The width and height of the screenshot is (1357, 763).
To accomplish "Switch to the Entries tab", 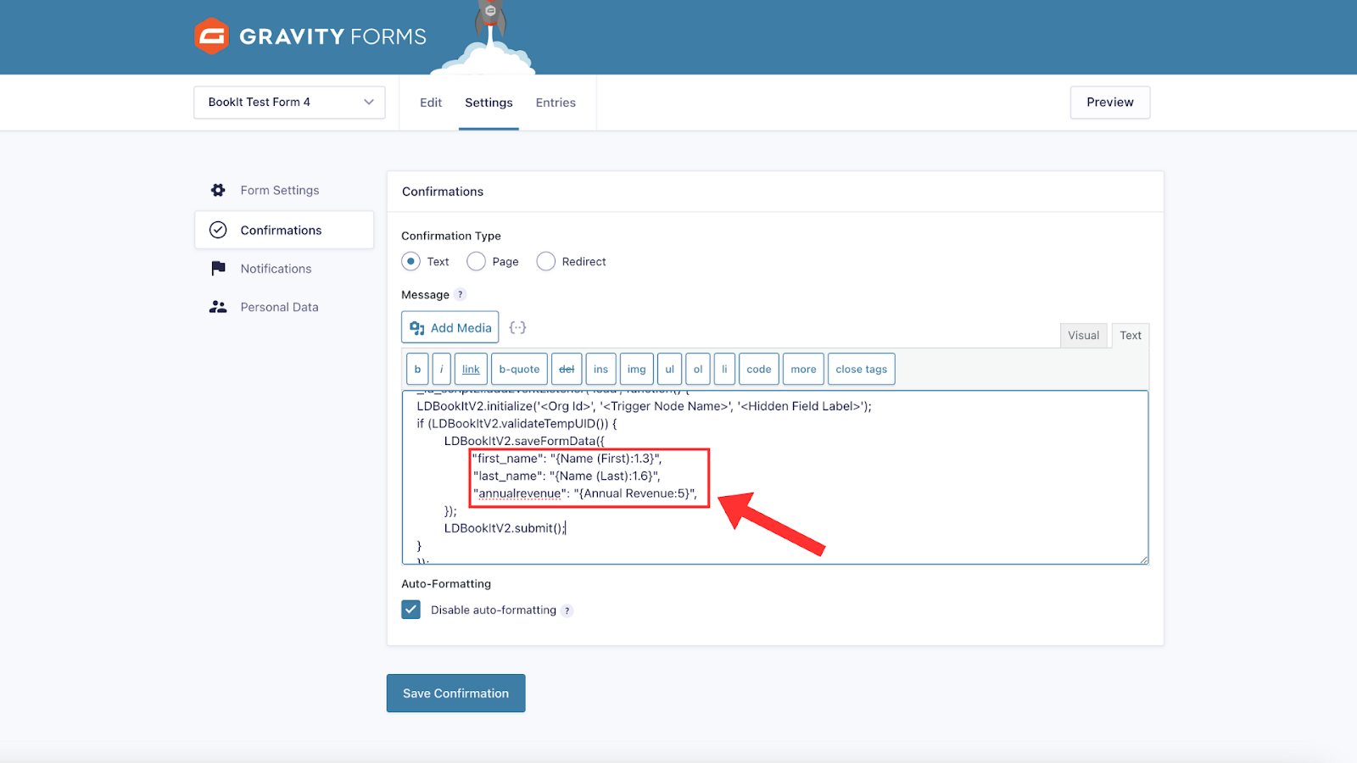I will tap(556, 103).
